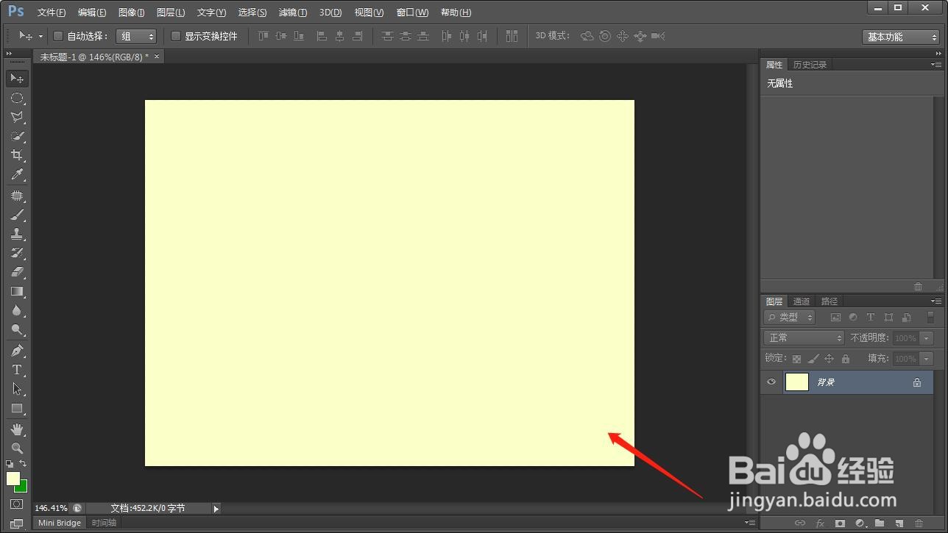Open the status bar info arrow
Image resolution: width=948 pixels, height=533 pixels.
click(216, 508)
